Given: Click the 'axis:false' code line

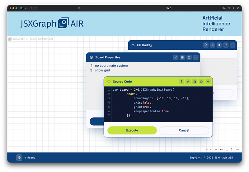Looking at the screenshot, I should (143, 103).
